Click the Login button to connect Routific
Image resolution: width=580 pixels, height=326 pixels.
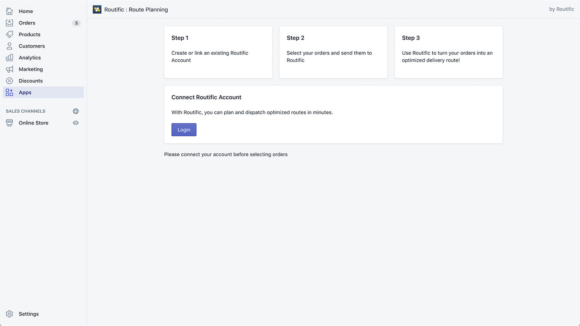pyautogui.click(x=184, y=129)
